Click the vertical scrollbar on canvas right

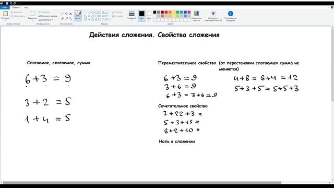tap(332, 65)
